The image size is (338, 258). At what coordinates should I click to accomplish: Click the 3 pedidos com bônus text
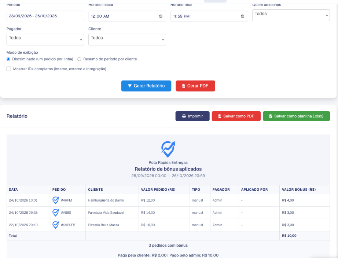click(x=168, y=245)
